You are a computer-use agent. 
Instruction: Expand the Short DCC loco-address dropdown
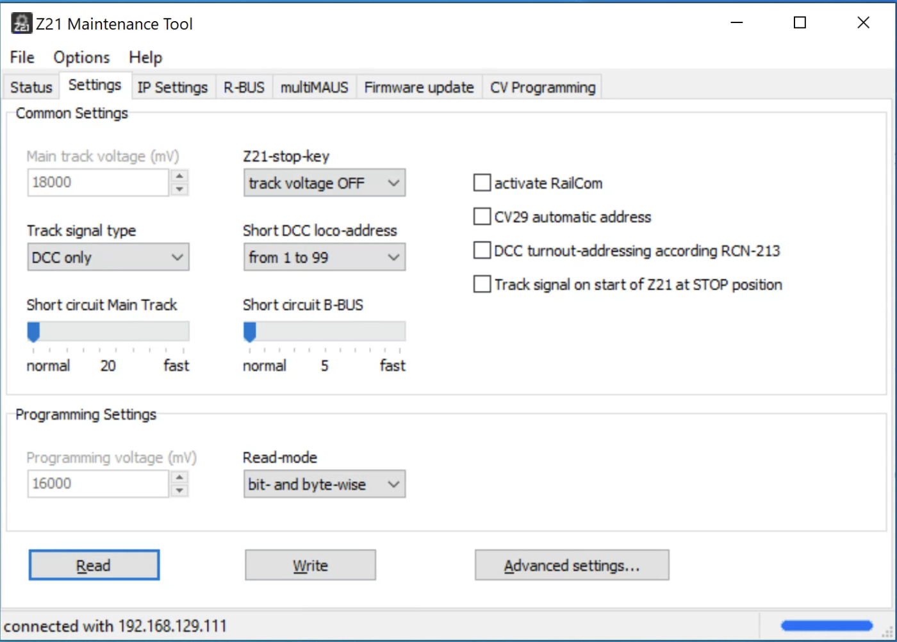(x=324, y=258)
